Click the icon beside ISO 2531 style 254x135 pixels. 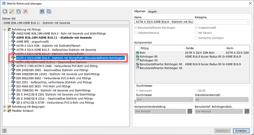point(14,82)
